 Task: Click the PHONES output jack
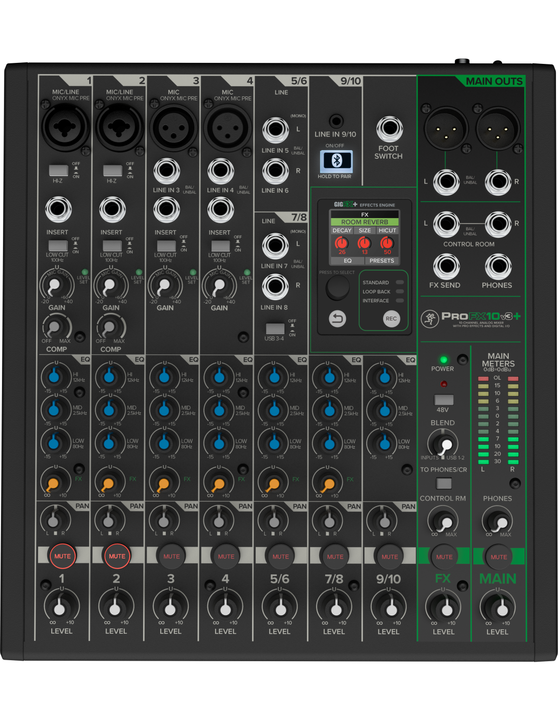[498, 266]
